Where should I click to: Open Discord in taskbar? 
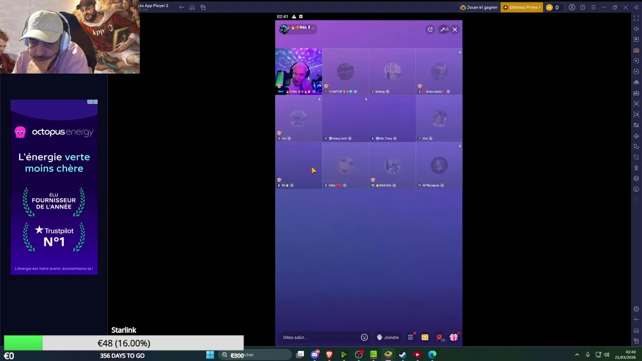coord(314,355)
